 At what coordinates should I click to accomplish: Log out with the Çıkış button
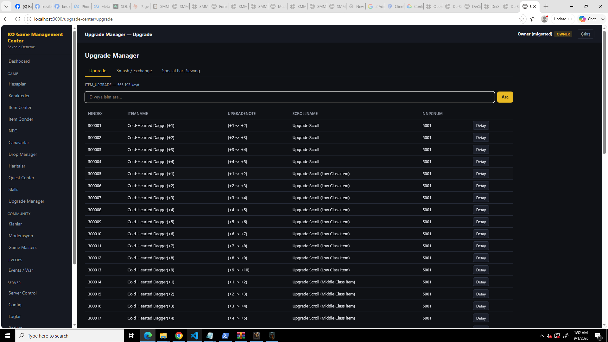[x=585, y=34]
